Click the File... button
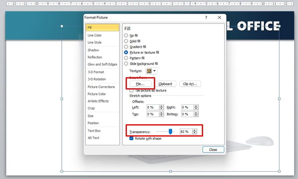Image resolution: width=298 pixels, height=179 pixels. 140,84
